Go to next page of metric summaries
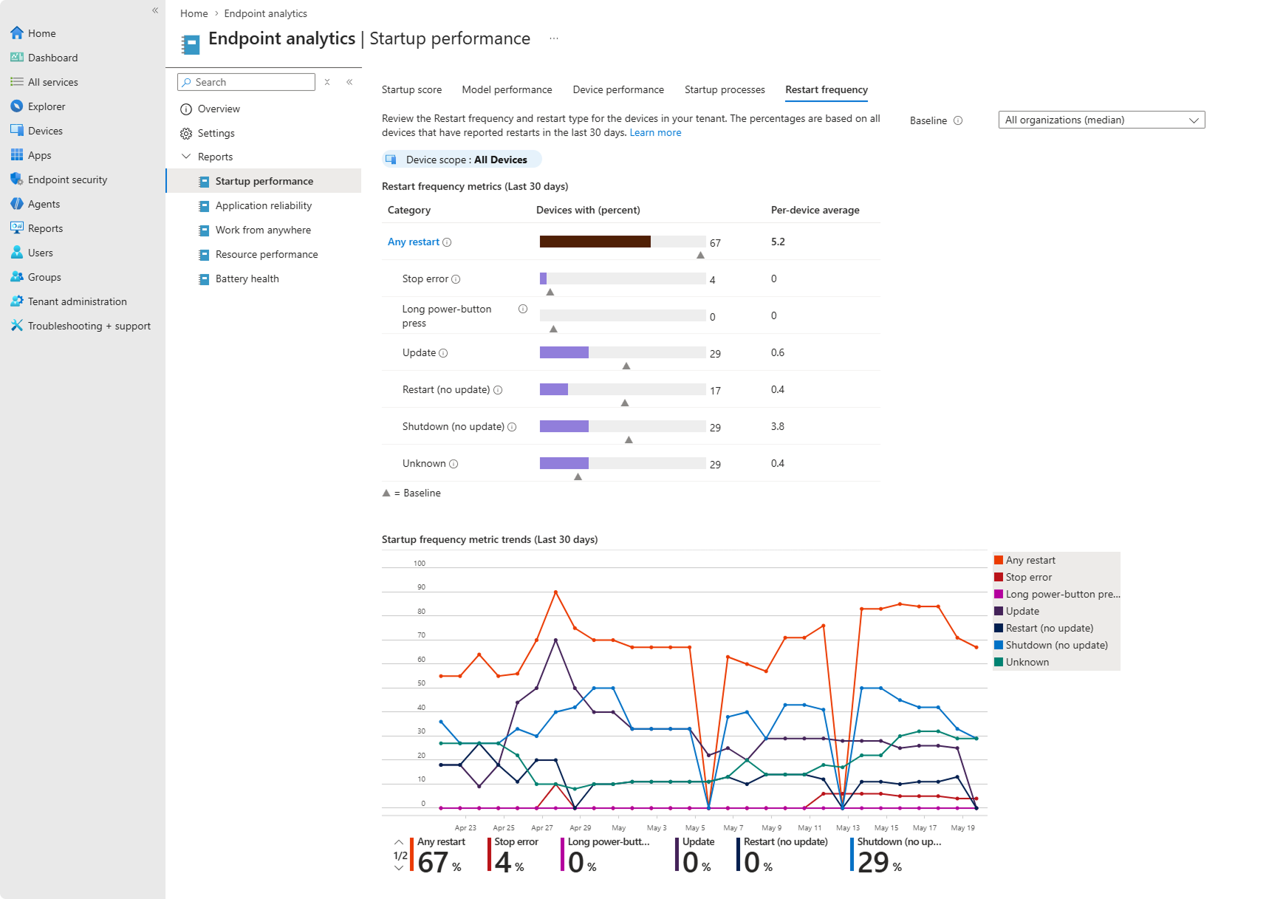This screenshot has height=899, width=1283. (399, 869)
